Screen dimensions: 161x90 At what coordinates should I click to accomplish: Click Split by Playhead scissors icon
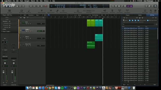[42, 11]
